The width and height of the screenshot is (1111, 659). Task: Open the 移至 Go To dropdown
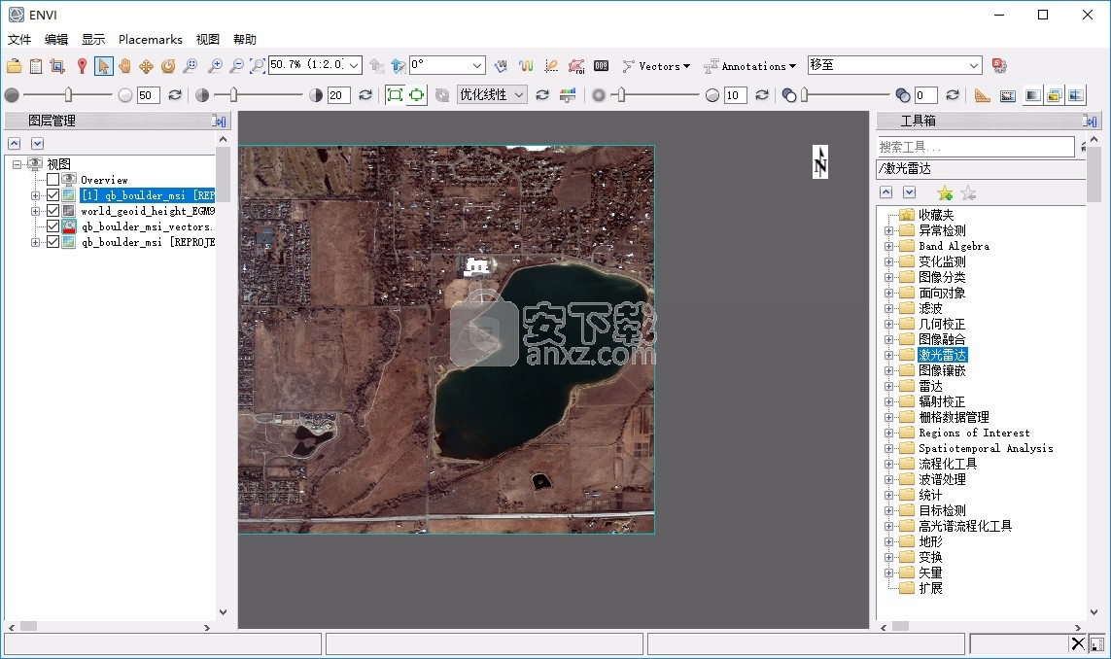coord(974,65)
